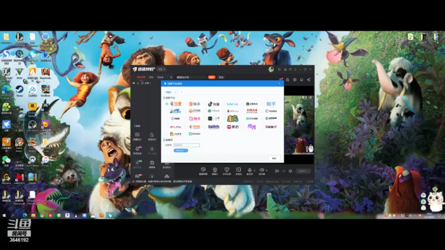
Task: Open the Don't Starve desktop shortcut
Action: point(32,161)
